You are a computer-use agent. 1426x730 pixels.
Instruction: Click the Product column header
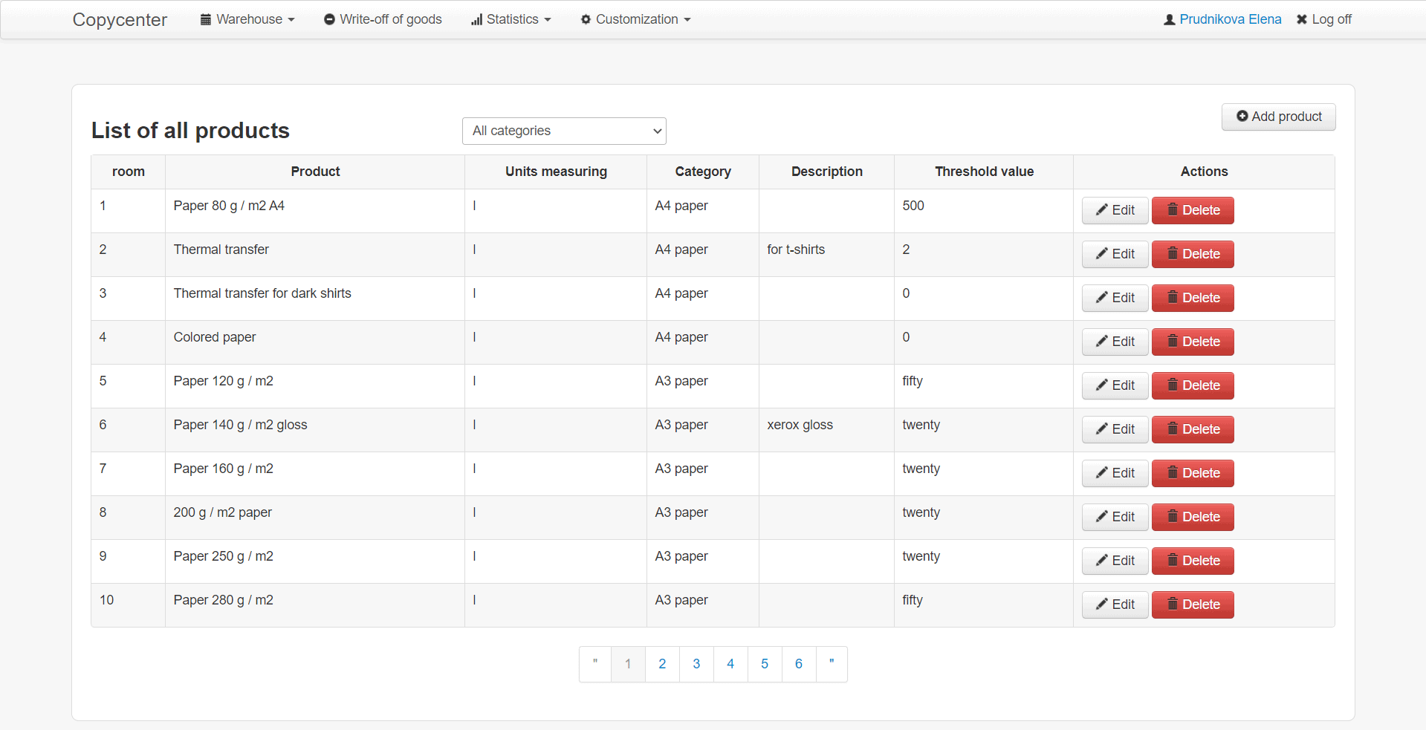[x=315, y=172]
